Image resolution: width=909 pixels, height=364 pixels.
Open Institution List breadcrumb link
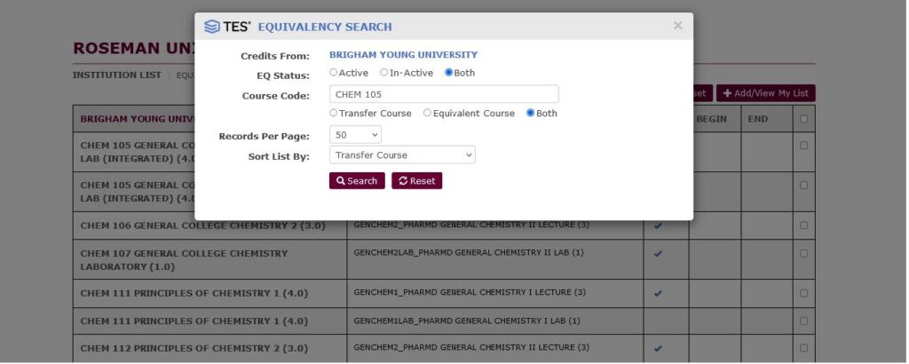point(117,75)
